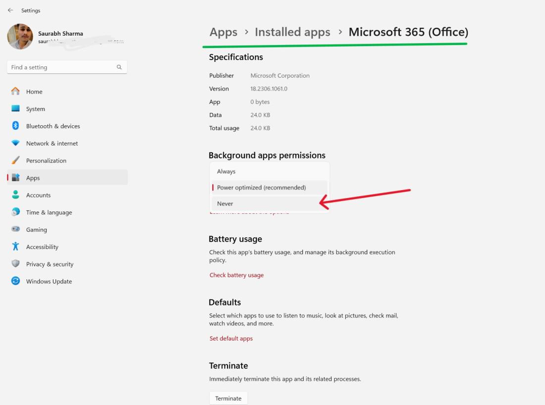This screenshot has width=545, height=405.
Task: Select the Bluetooth & devices icon
Action: point(15,126)
